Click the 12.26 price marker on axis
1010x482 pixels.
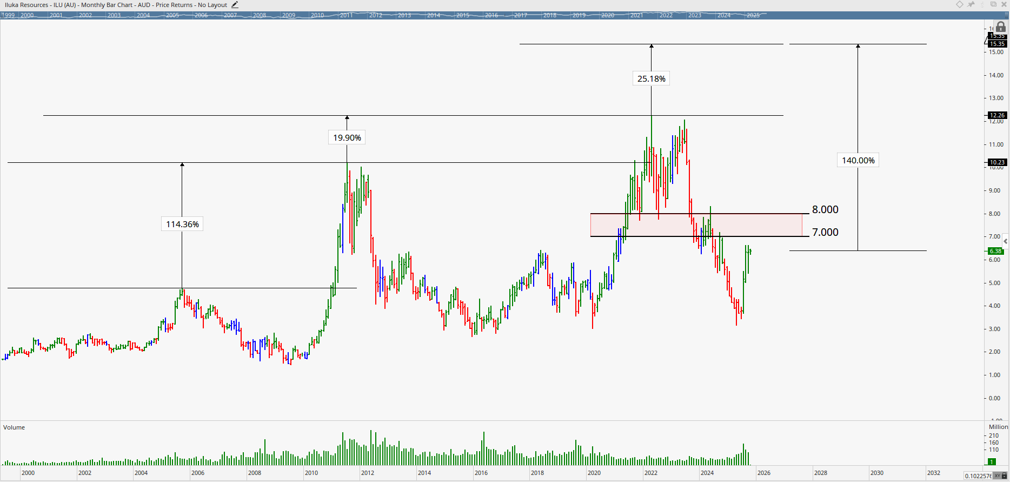(x=996, y=115)
